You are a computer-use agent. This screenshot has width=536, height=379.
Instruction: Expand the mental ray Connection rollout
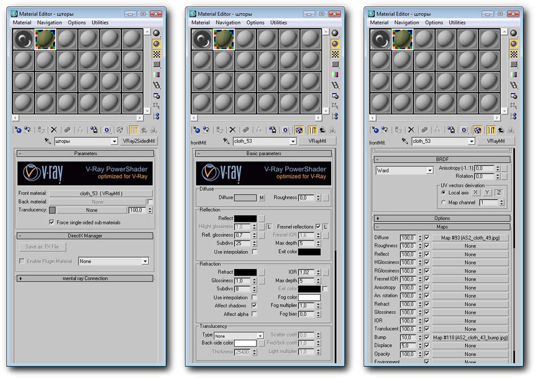pos(85,278)
